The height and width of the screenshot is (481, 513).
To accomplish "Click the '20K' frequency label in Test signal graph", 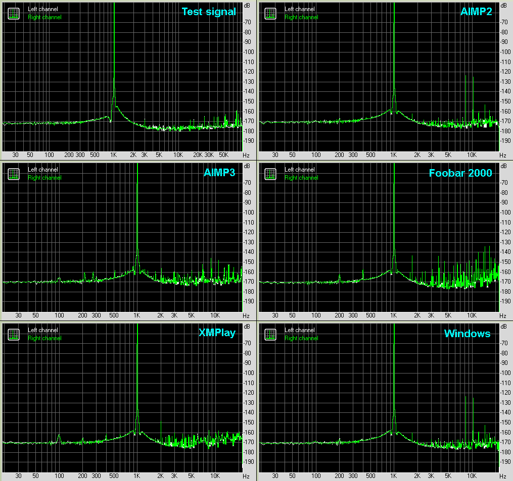I will 198,155.
